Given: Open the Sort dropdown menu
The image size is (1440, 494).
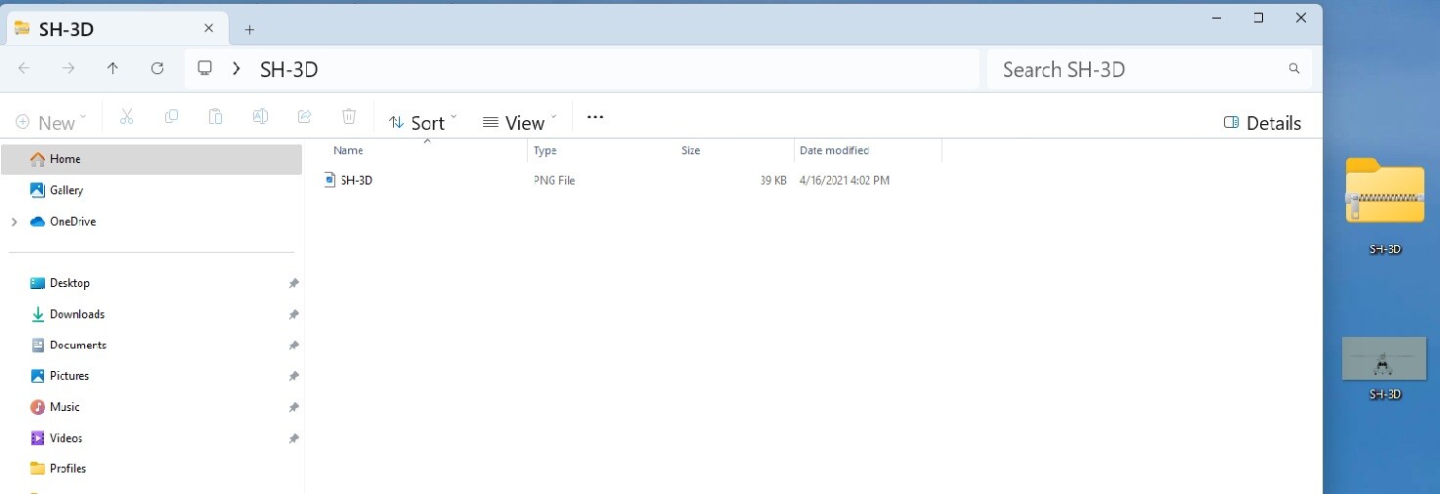Looking at the screenshot, I should click(x=422, y=122).
